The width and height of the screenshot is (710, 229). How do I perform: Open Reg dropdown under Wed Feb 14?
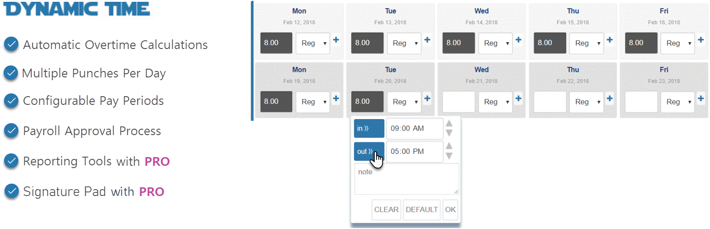(496, 43)
